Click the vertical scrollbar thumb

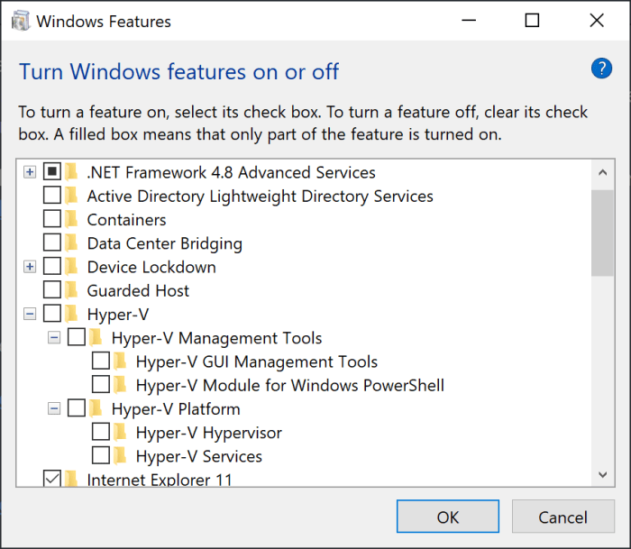coord(602,233)
